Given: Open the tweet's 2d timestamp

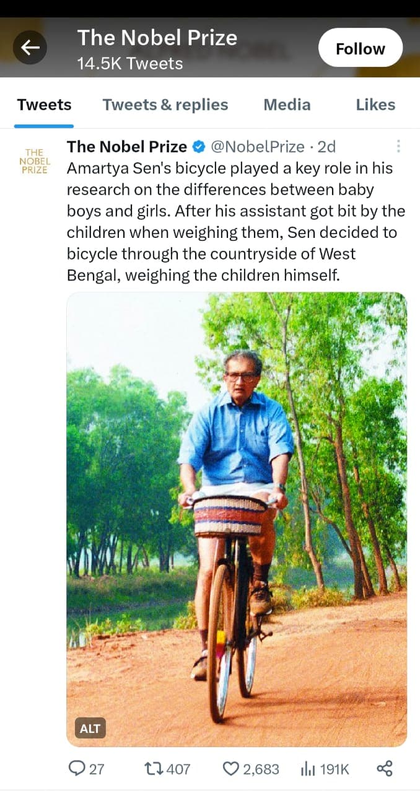Looking at the screenshot, I should (326, 147).
